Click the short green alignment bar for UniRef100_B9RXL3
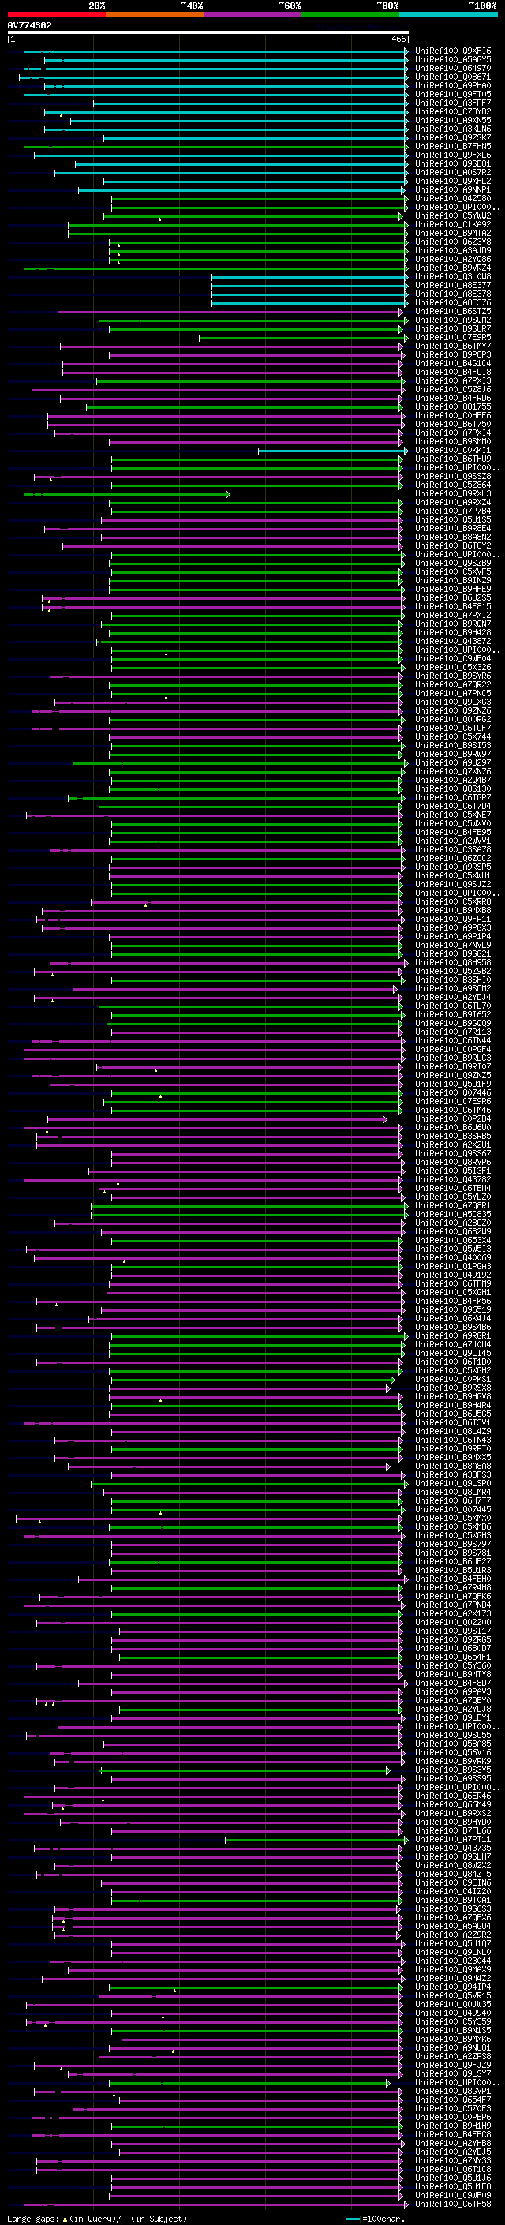Viewport: 505px width, 2225px height. 126,494
